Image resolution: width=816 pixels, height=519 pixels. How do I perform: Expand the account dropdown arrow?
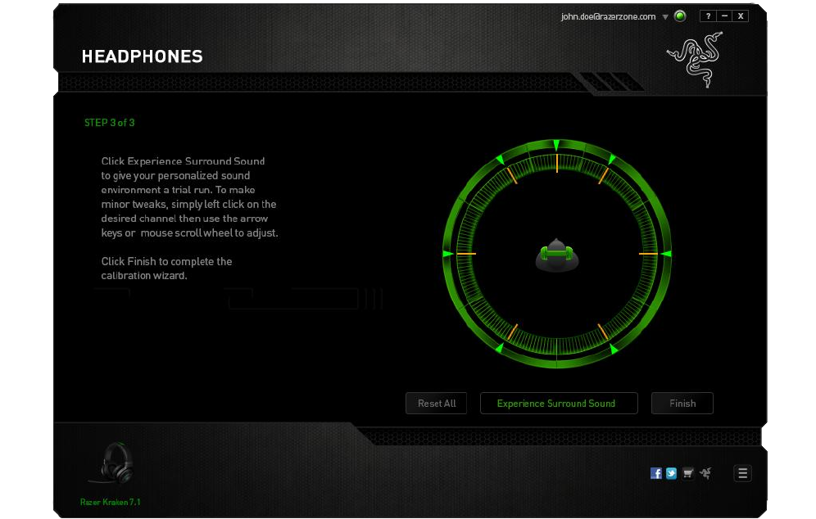click(665, 16)
